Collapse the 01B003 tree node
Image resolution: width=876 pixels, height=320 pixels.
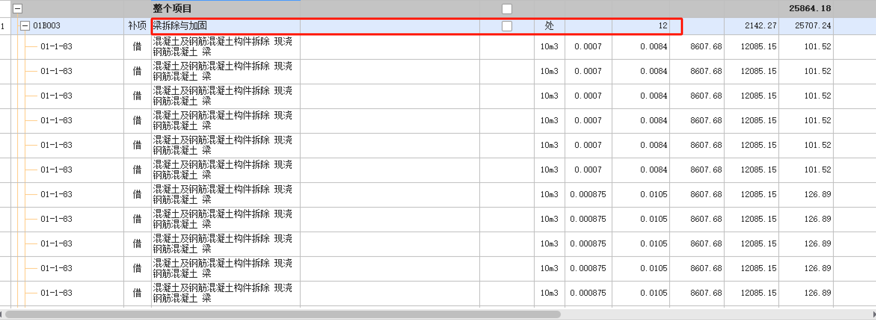pyautogui.click(x=25, y=26)
